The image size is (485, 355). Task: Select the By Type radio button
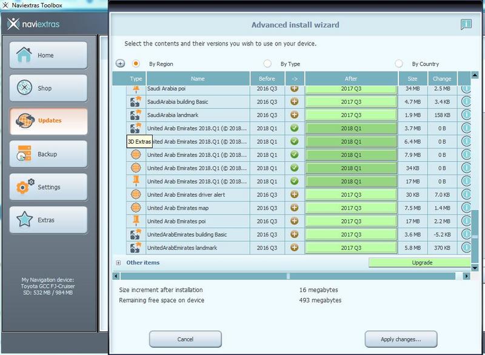[x=267, y=64]
